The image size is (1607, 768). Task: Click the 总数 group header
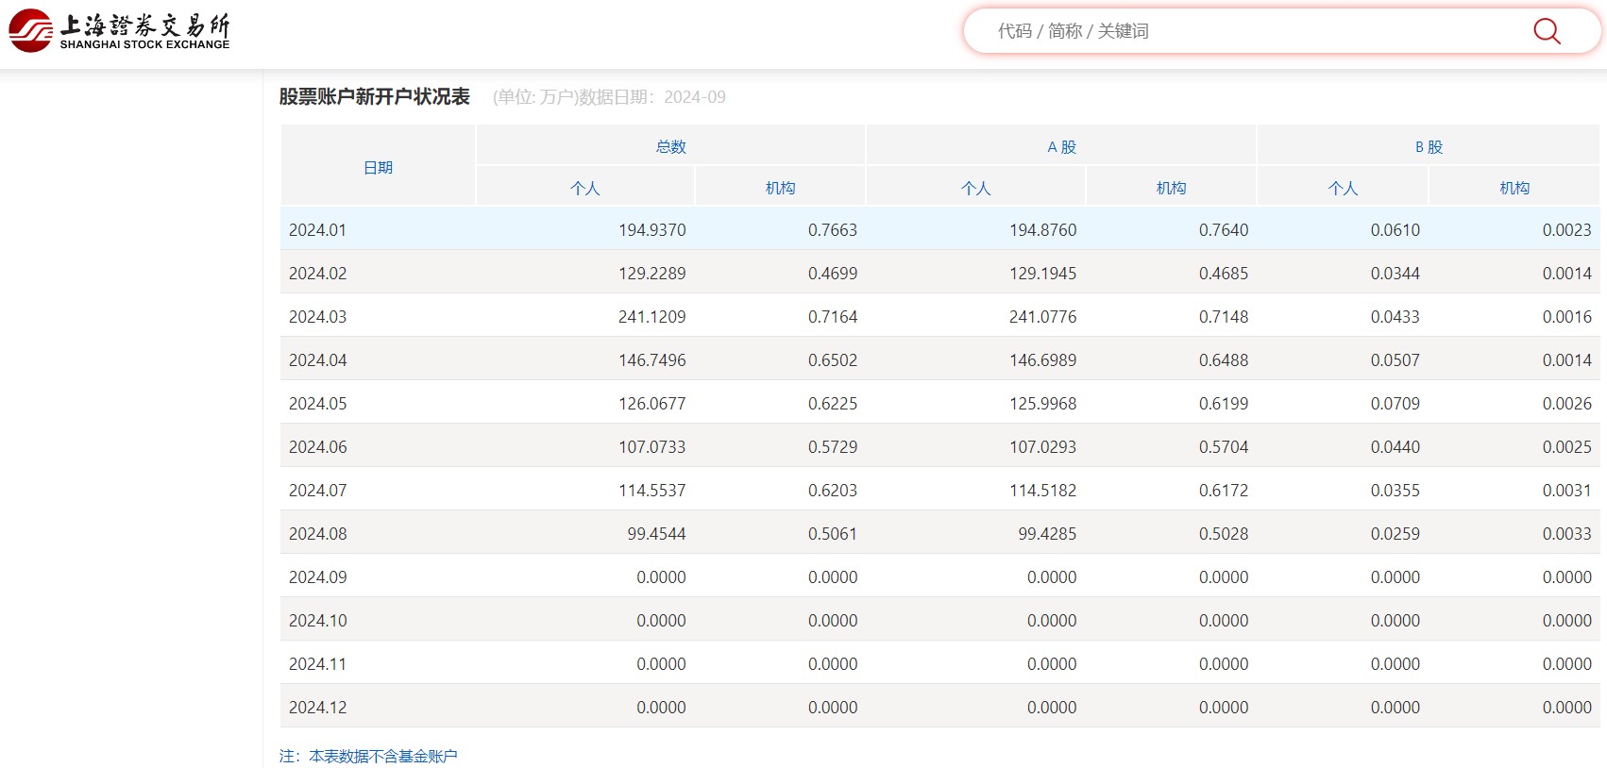pyautogui.click(x=670, y=146)
